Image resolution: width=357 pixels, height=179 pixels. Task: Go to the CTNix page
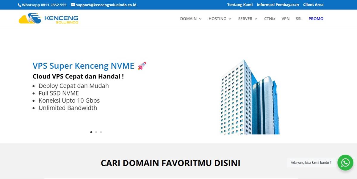click(x=270, y=18)
